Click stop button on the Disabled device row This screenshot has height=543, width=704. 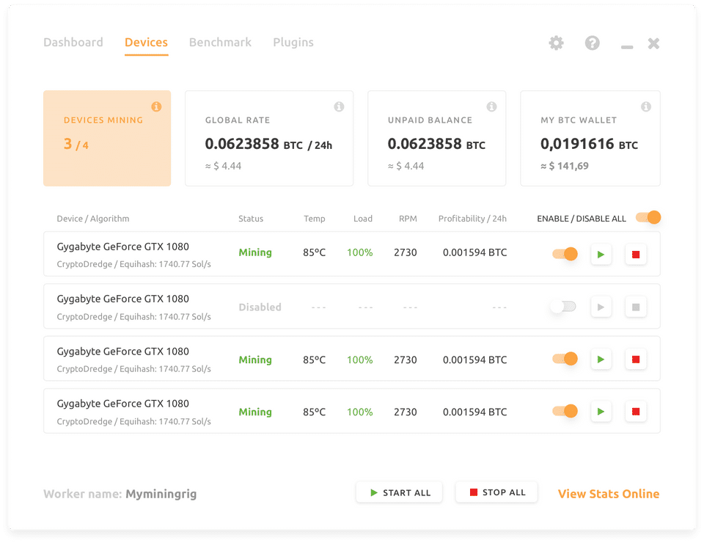[636, 307]
